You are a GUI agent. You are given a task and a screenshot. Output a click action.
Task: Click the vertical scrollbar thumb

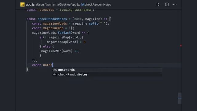[x=180, y=98]
